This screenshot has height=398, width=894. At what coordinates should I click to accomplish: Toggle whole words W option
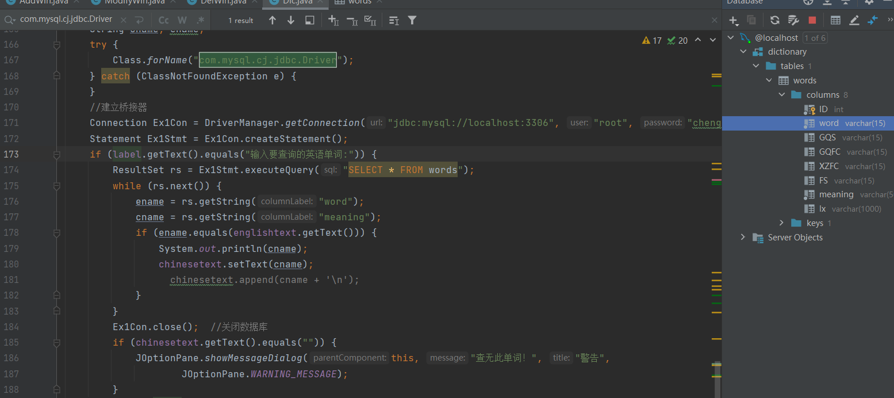click(x=182, y=20)
